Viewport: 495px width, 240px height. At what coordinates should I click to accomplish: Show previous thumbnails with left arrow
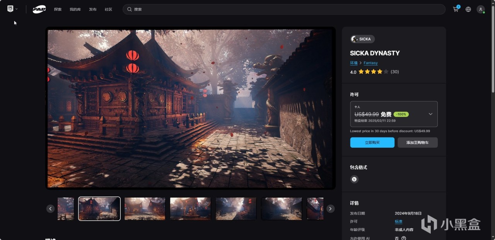[x=50, y=209]
